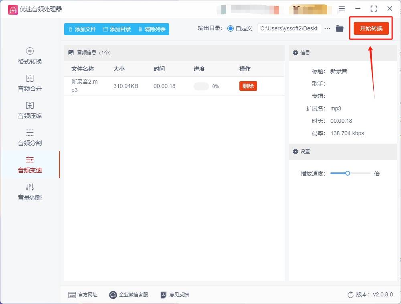Click the three-dot browse path button
401x304 pixels.
(x=327, y=28)
